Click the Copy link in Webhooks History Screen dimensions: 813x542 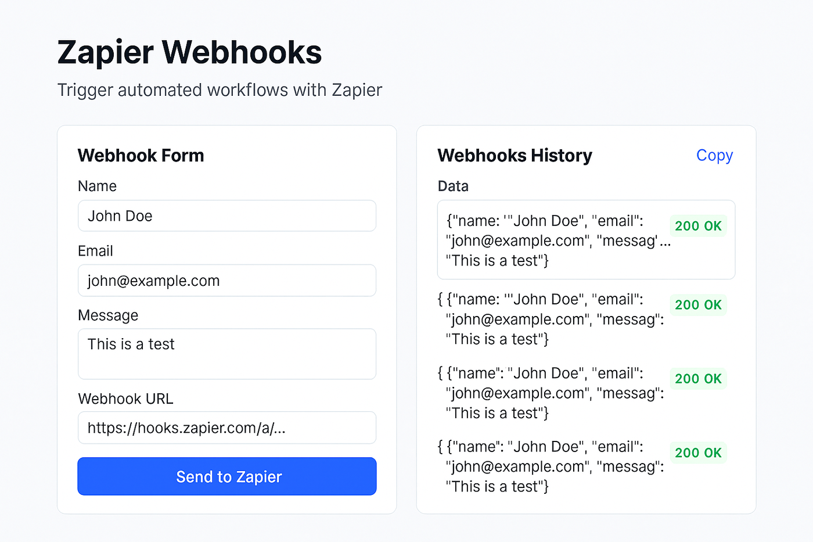pos(714,156)
